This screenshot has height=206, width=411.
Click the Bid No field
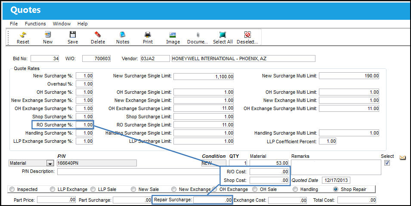click(45, 58)
